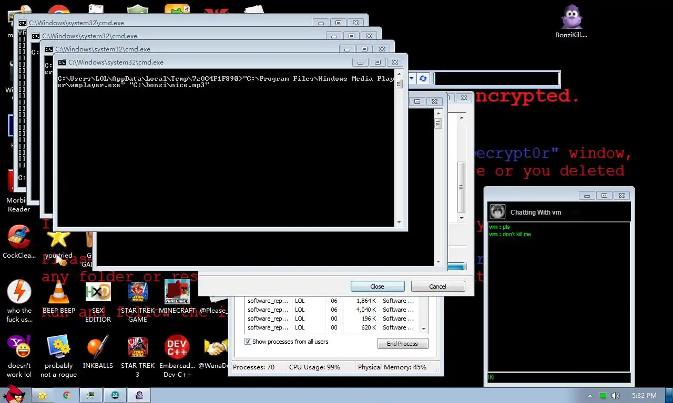
Task: Select the STAR TREK 3 desktop icon
Action: 138,356
